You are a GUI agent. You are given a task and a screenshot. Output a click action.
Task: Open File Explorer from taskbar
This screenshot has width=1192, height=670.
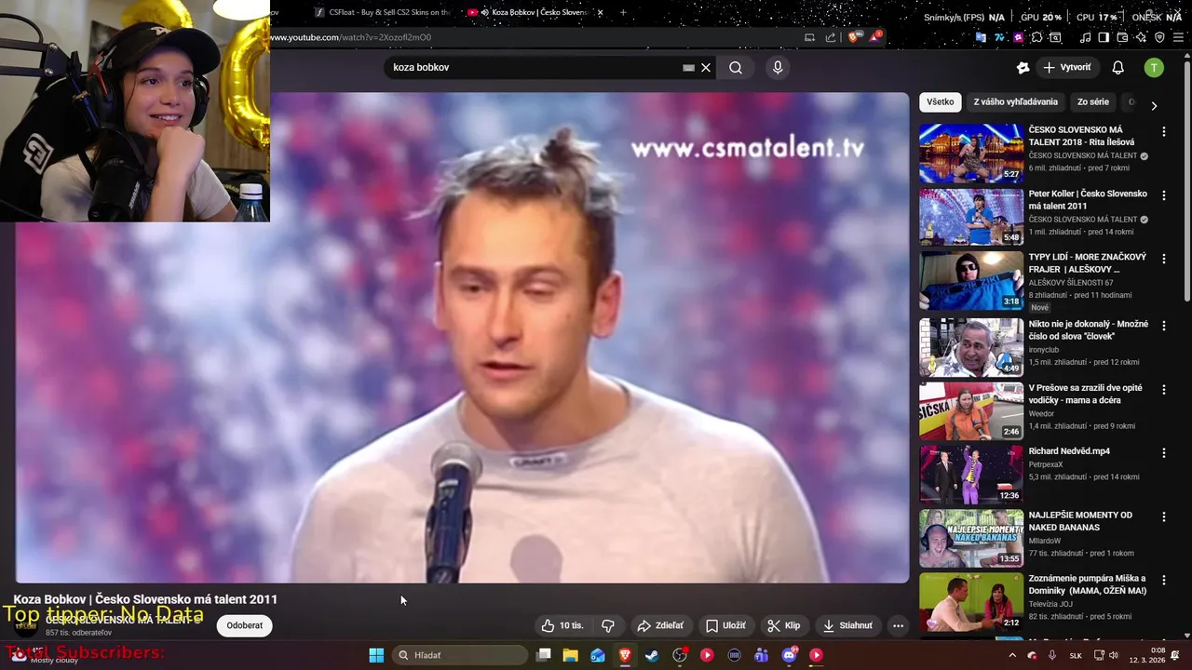pyautogui.click(x=571, y=655)
